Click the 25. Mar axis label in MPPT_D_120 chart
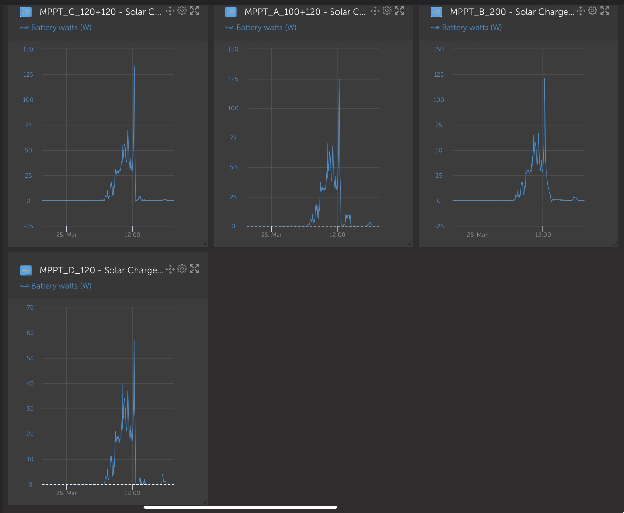 pyautogui.click(x=66, y=493)
